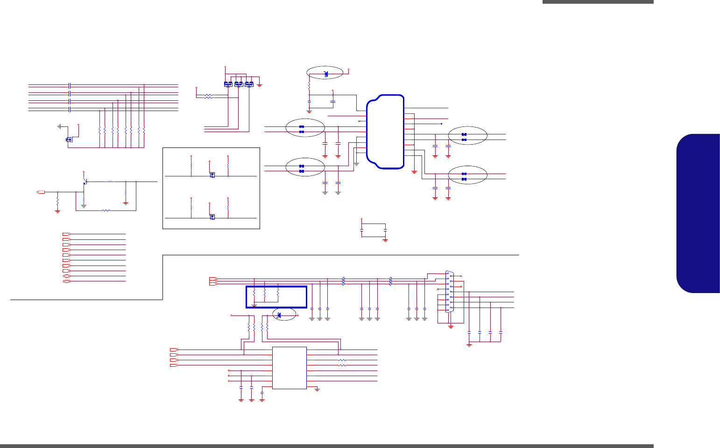Screen dimensions: 720x448
Task: Click the oval-circled diode next to the blue box
Action: (279, 315)
